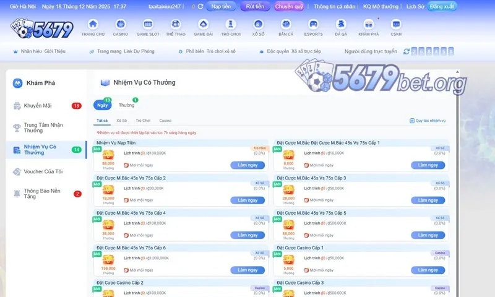Click Làm ngay for M.Bắc 45s Vs 75s Cấp 4
Screen dimensions: 495x297
247,235
